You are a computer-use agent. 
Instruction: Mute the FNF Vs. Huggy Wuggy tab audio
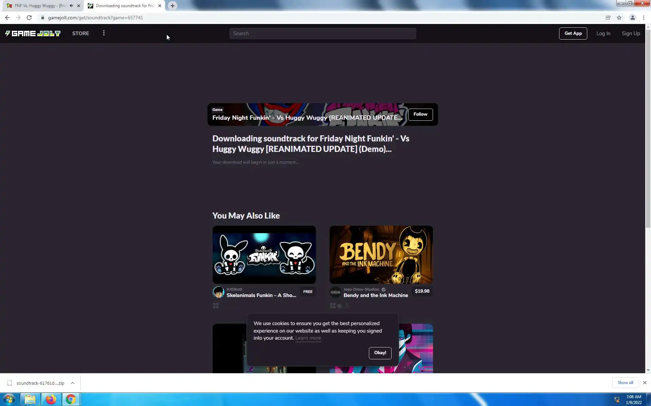click(71, 6)
